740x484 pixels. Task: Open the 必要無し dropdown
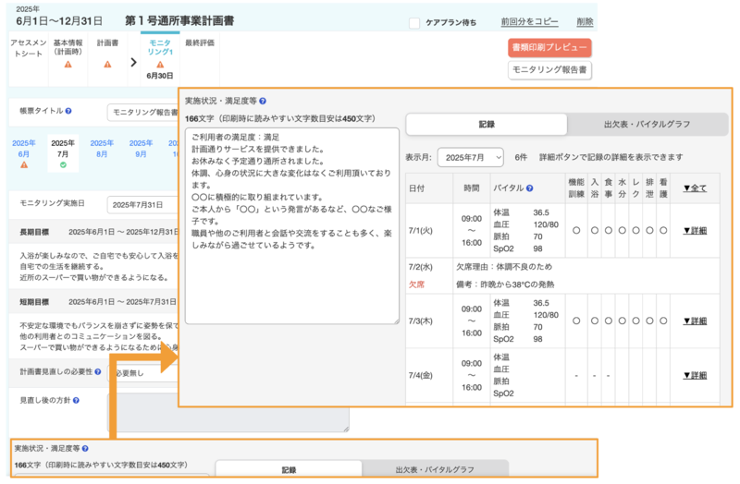pyautogui.click(x=142, y=373)
